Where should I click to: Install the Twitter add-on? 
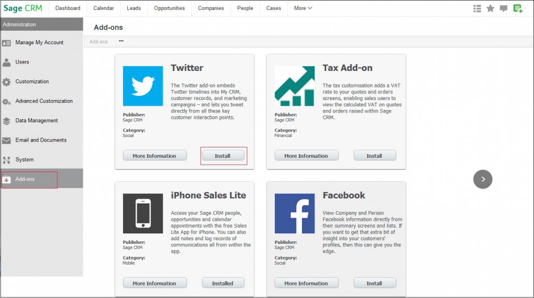coord(223,155)
